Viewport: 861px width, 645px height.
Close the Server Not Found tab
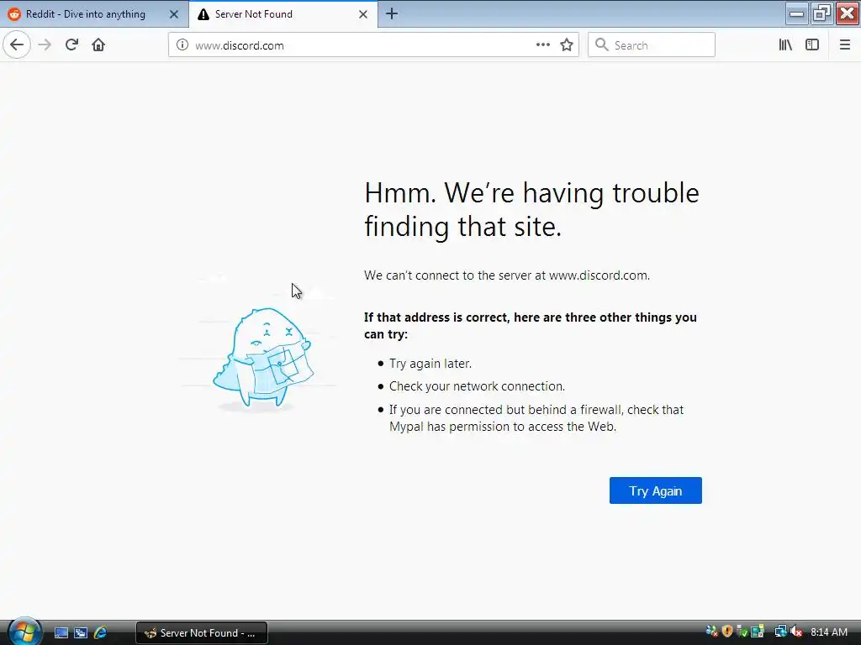pyautogui.click(x=363, y=14)
